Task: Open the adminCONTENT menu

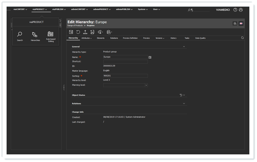Action: coord(80,9)
